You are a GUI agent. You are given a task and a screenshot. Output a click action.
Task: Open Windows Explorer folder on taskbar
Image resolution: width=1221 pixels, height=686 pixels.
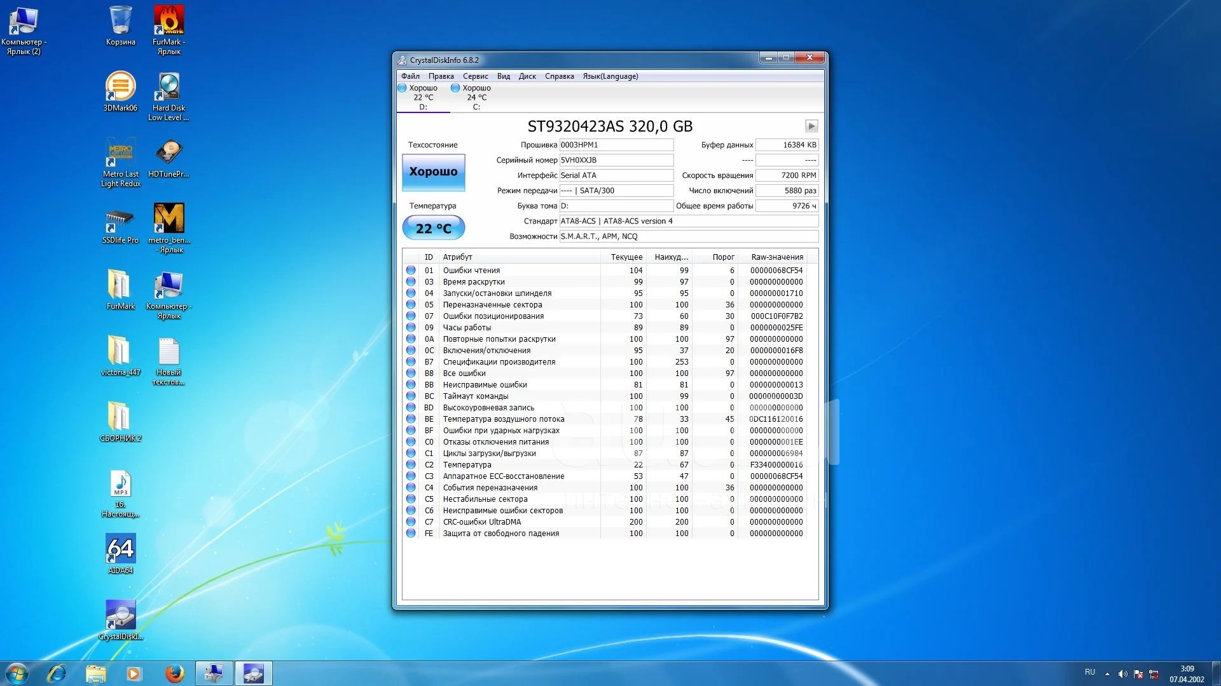(x=95, y=673)
